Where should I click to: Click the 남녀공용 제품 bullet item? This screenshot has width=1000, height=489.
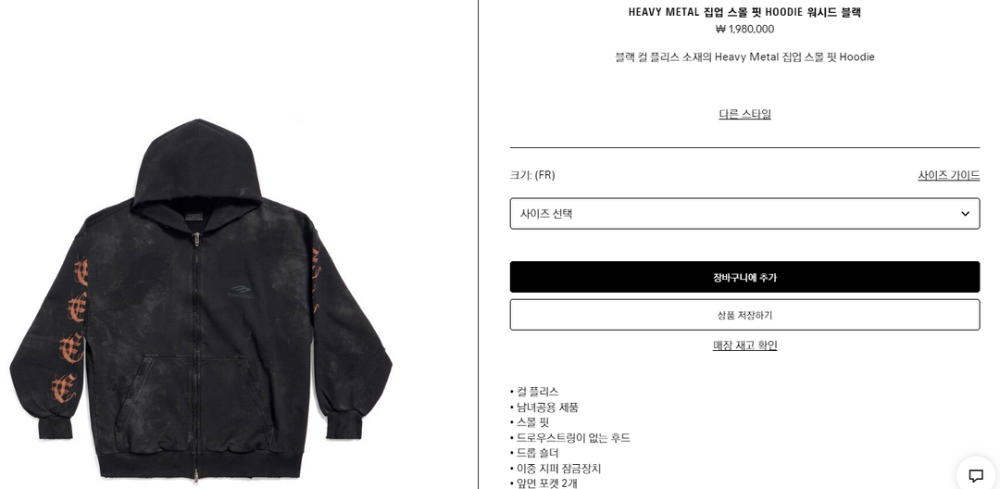pyautogui.click(x=544, y=407)
